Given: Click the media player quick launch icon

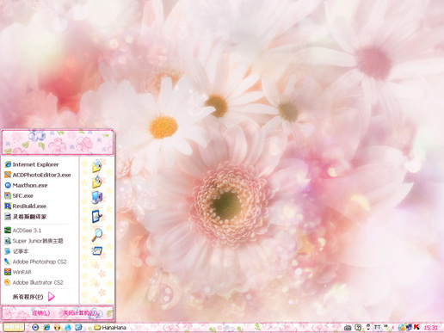Looking at the screenshot, I should coord(35,327).
